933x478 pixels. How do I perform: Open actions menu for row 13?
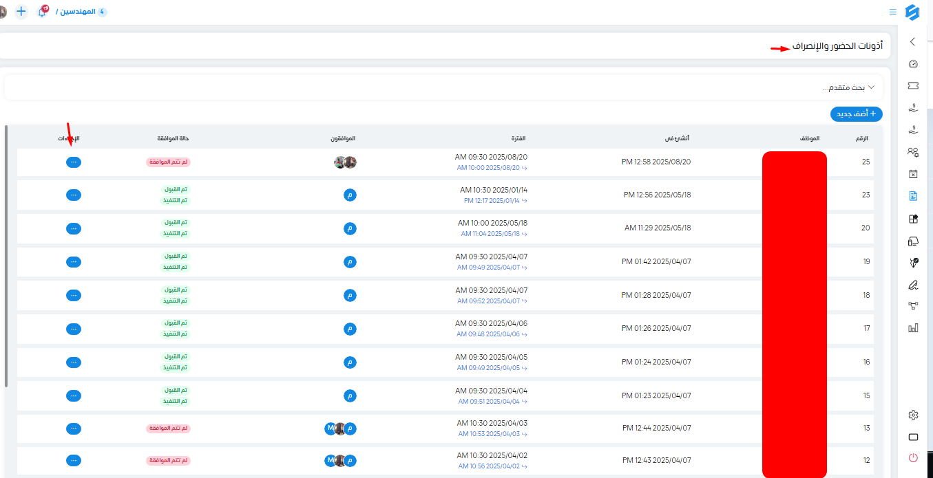[74, 428]
